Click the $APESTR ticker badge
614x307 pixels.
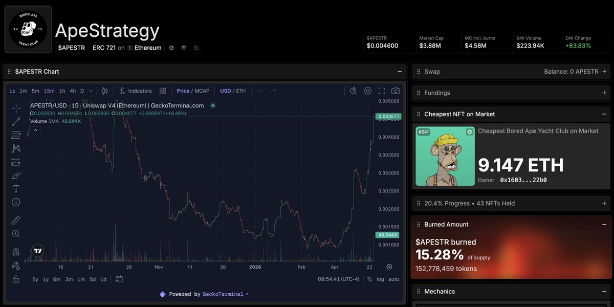point(72,48)
